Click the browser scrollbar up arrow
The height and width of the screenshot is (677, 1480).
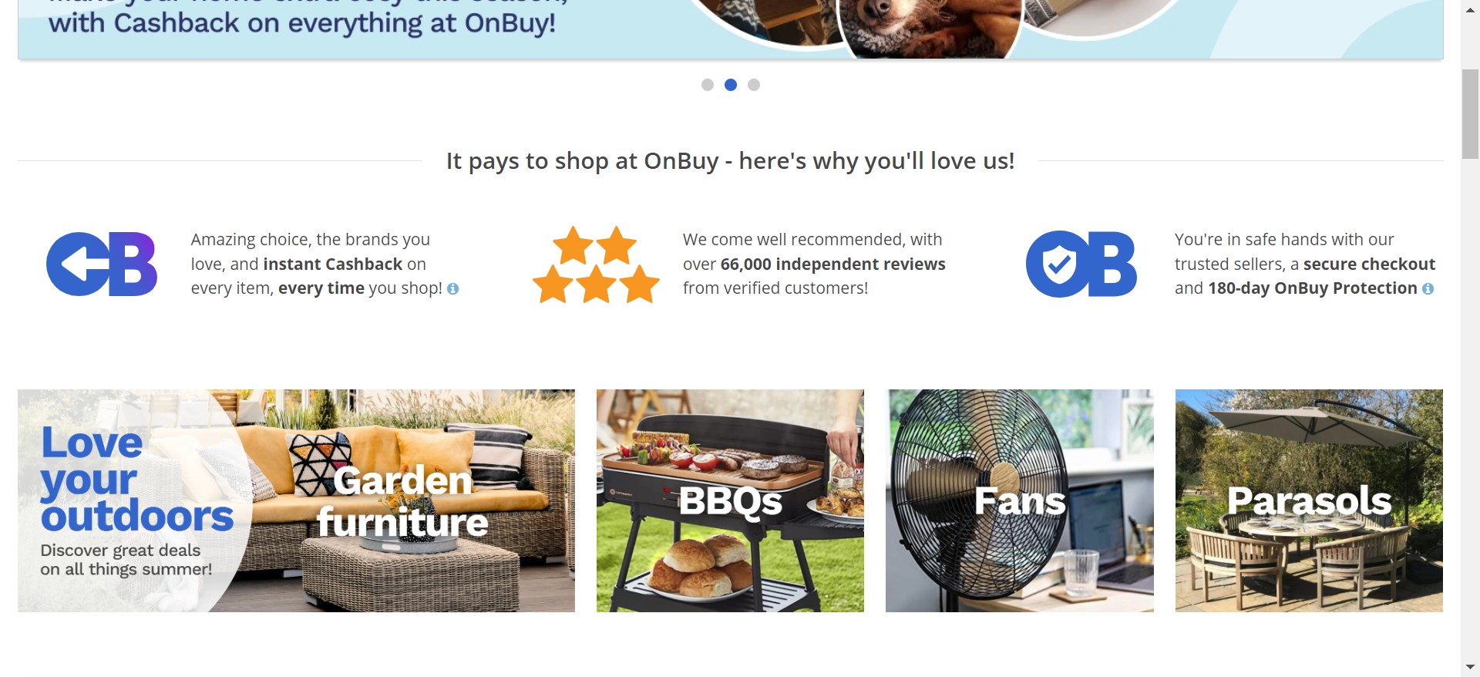(1470, 10)
